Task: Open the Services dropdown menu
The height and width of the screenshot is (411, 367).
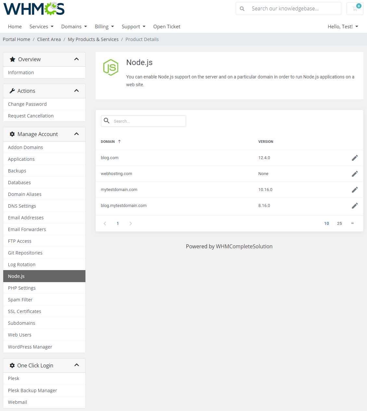Action: [x=42, y=27]
